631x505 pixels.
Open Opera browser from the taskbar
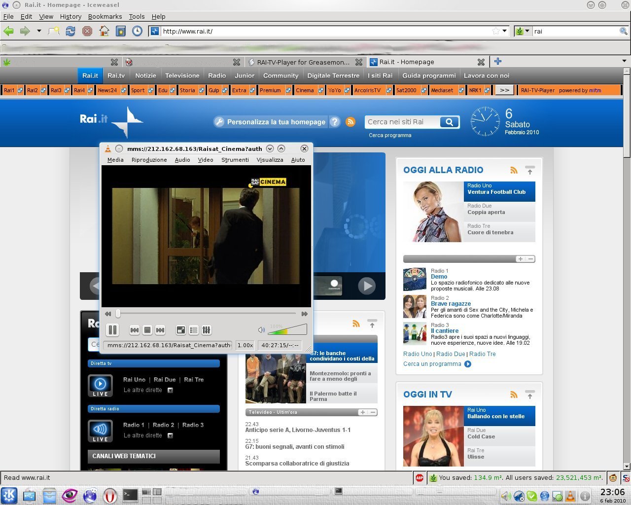click(110, 495)
